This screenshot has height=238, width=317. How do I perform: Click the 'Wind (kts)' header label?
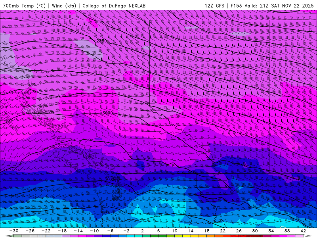click(64, 6)
